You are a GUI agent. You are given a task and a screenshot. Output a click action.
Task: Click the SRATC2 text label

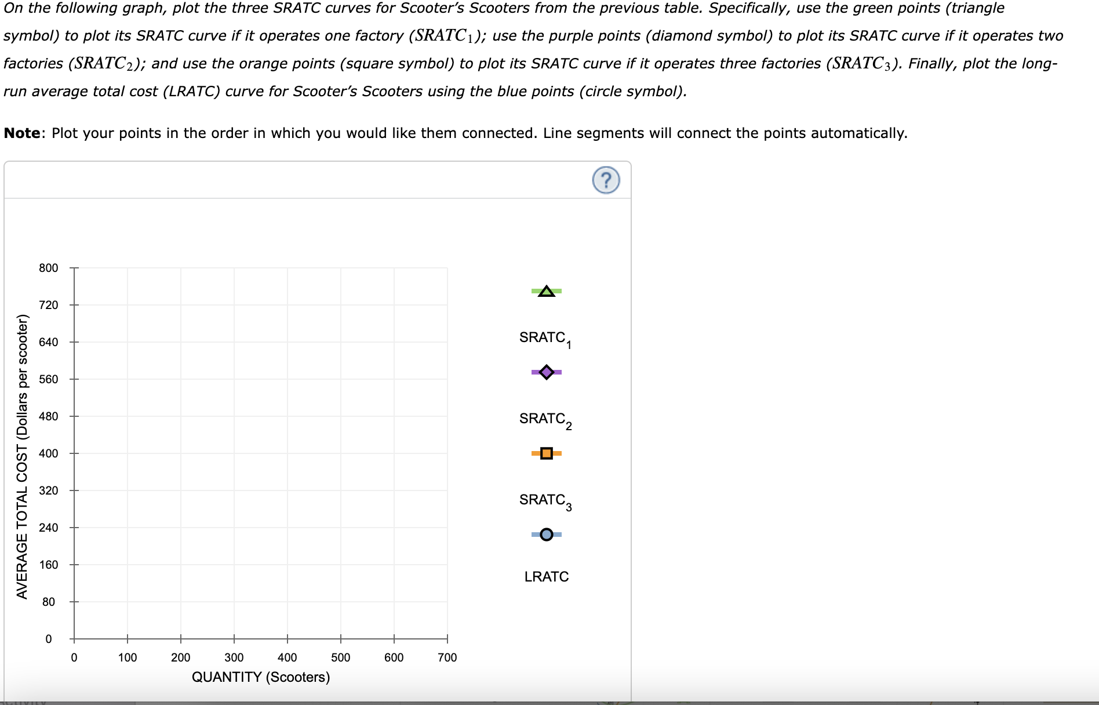[x=545, y=419]
